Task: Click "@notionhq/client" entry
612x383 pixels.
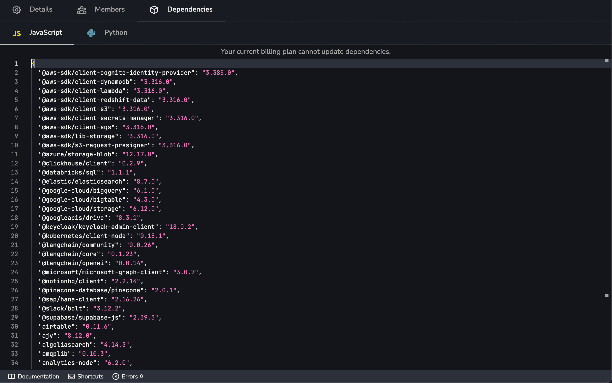Action: pyautogui.click(x=91, y=282)
